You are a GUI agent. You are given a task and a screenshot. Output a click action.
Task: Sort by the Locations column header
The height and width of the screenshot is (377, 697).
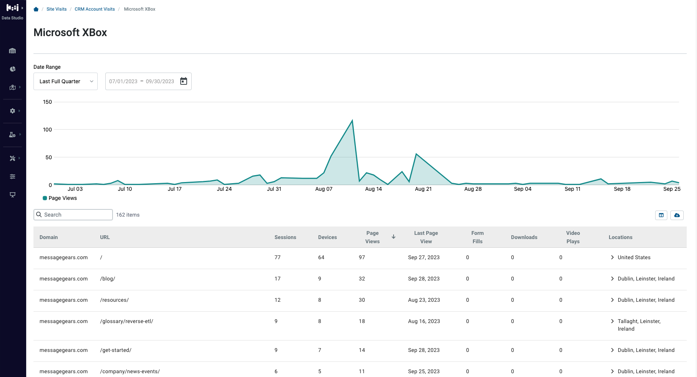click(x=621, y=237)
